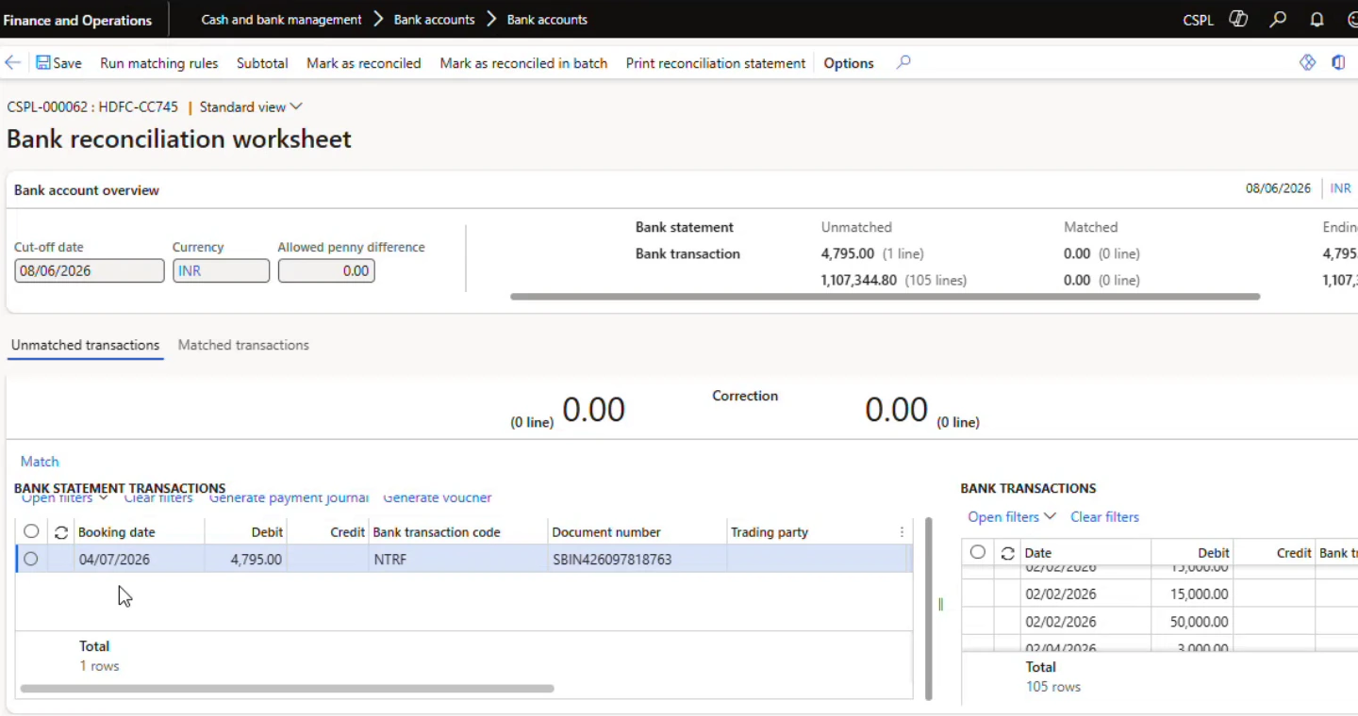
Task: Click the Allowed penny difference field
Action: pyautogui.click(x=325, y=270)
